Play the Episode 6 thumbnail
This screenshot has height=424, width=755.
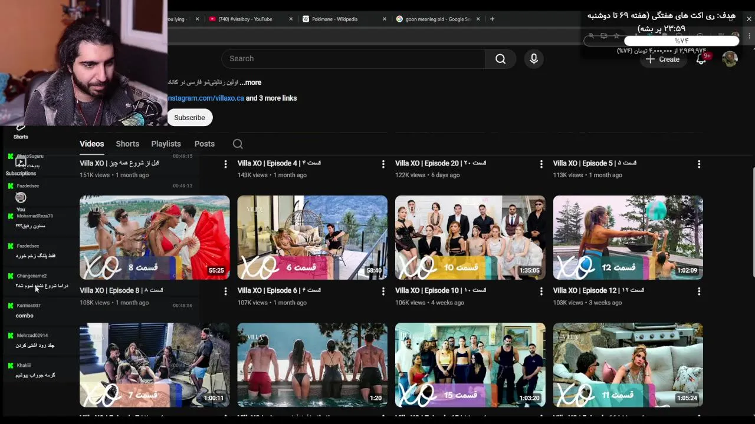tap(312, 237)
